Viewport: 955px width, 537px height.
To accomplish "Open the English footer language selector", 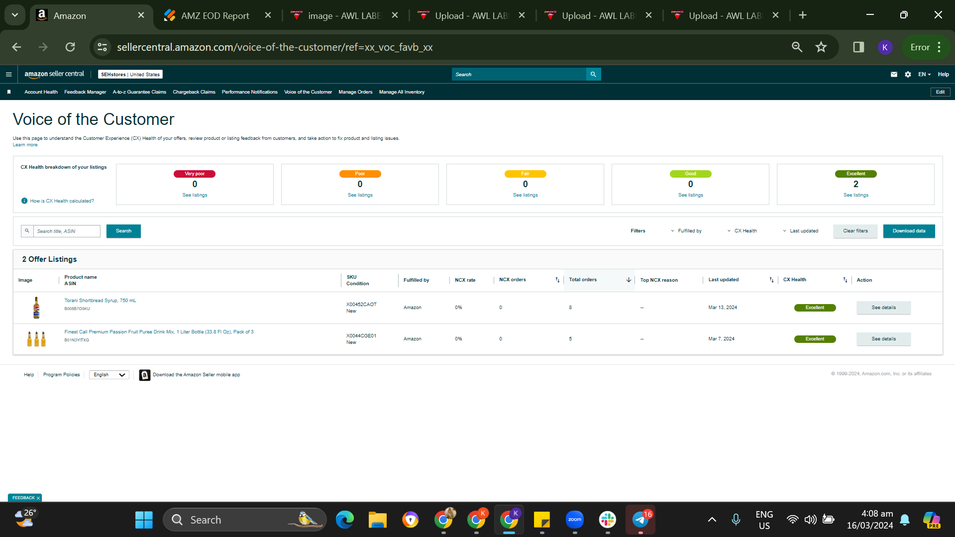I will point(109,375).
